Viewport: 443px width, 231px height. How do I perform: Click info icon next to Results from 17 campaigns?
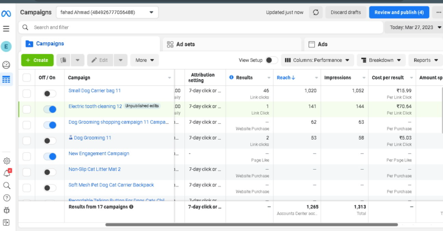(x=131, y=207)
